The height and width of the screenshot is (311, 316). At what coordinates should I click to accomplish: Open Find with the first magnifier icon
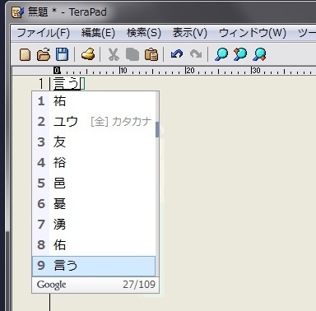click(221, 54)
